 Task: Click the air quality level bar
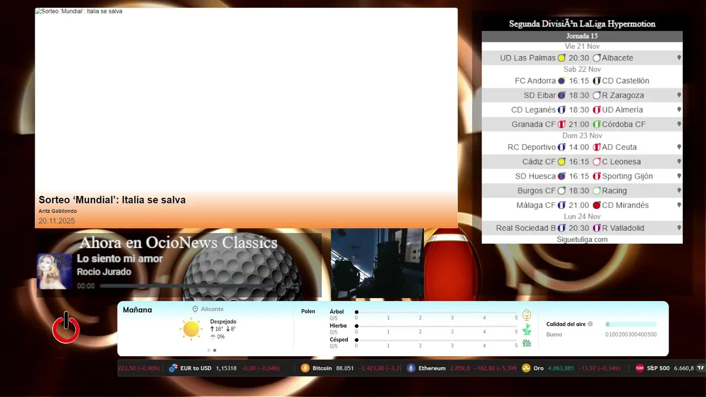631,324
